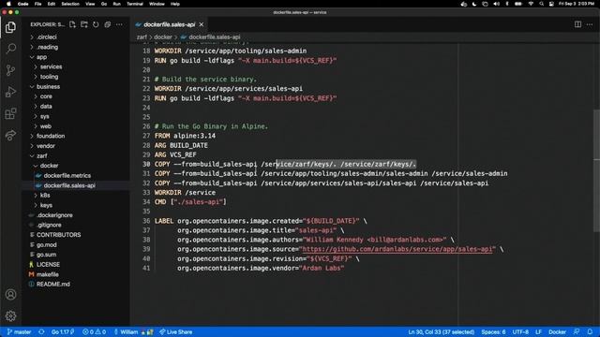Open the Run and Debug view
This screenshot has height=337, width=600.
pyautogui.click(x=10, y=92)
